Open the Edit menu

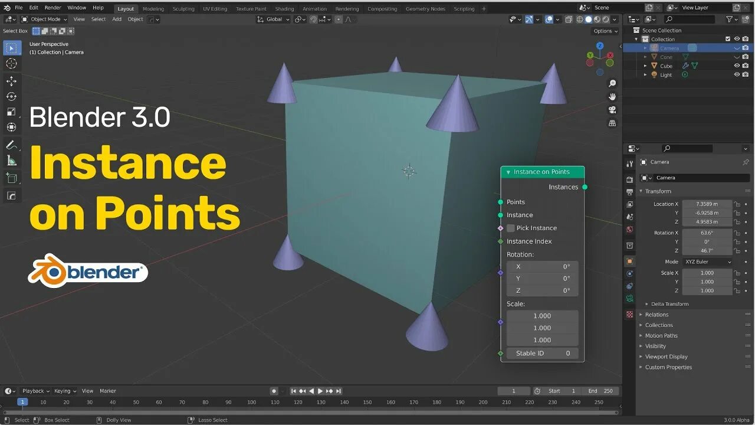34,8
